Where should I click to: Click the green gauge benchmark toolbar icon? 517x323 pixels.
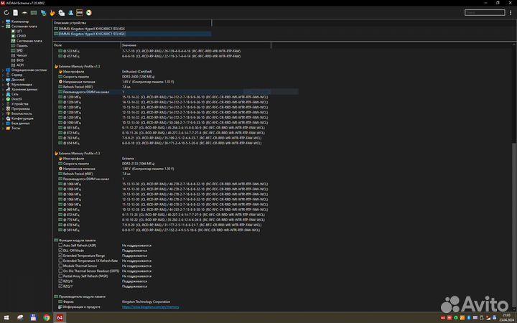point(88,13)
